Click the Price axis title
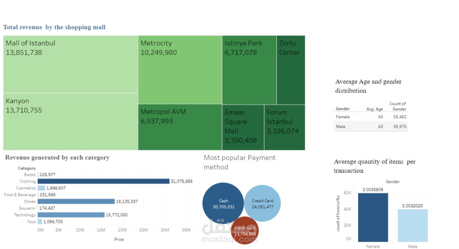Screen dimensions: 459x249 pos(119,239)
